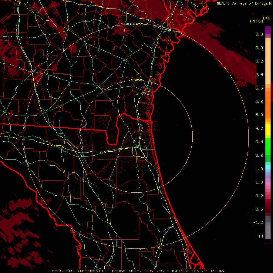Click the -1.3 scale label
Viewport: 273px width, 273px height.
coord(258,223)
